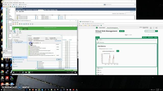This screenshot has height=91, width=163.
Task: Toggle the All checkbox in virtual disk list
Action: [x=97, y=37]
